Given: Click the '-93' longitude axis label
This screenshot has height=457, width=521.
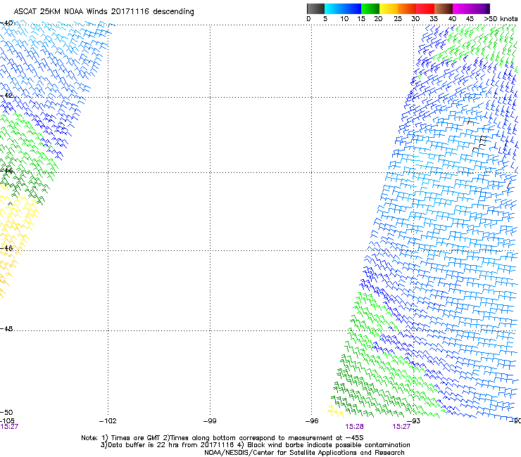Looking at the screenshot, I should click(414, 421).
